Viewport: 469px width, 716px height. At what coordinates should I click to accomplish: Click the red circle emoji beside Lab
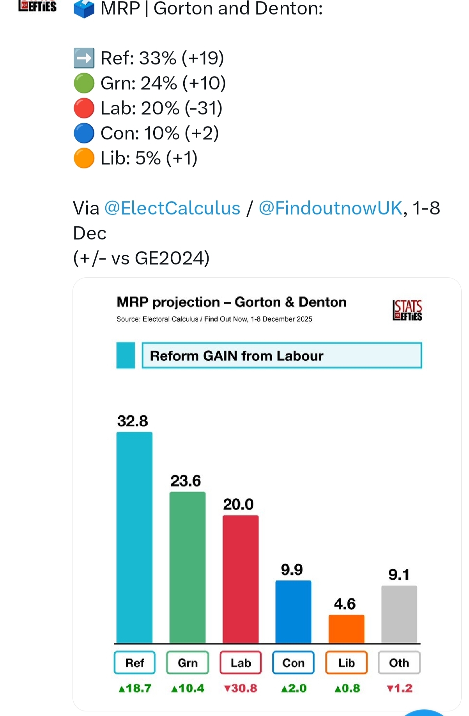tap(84, 108)
